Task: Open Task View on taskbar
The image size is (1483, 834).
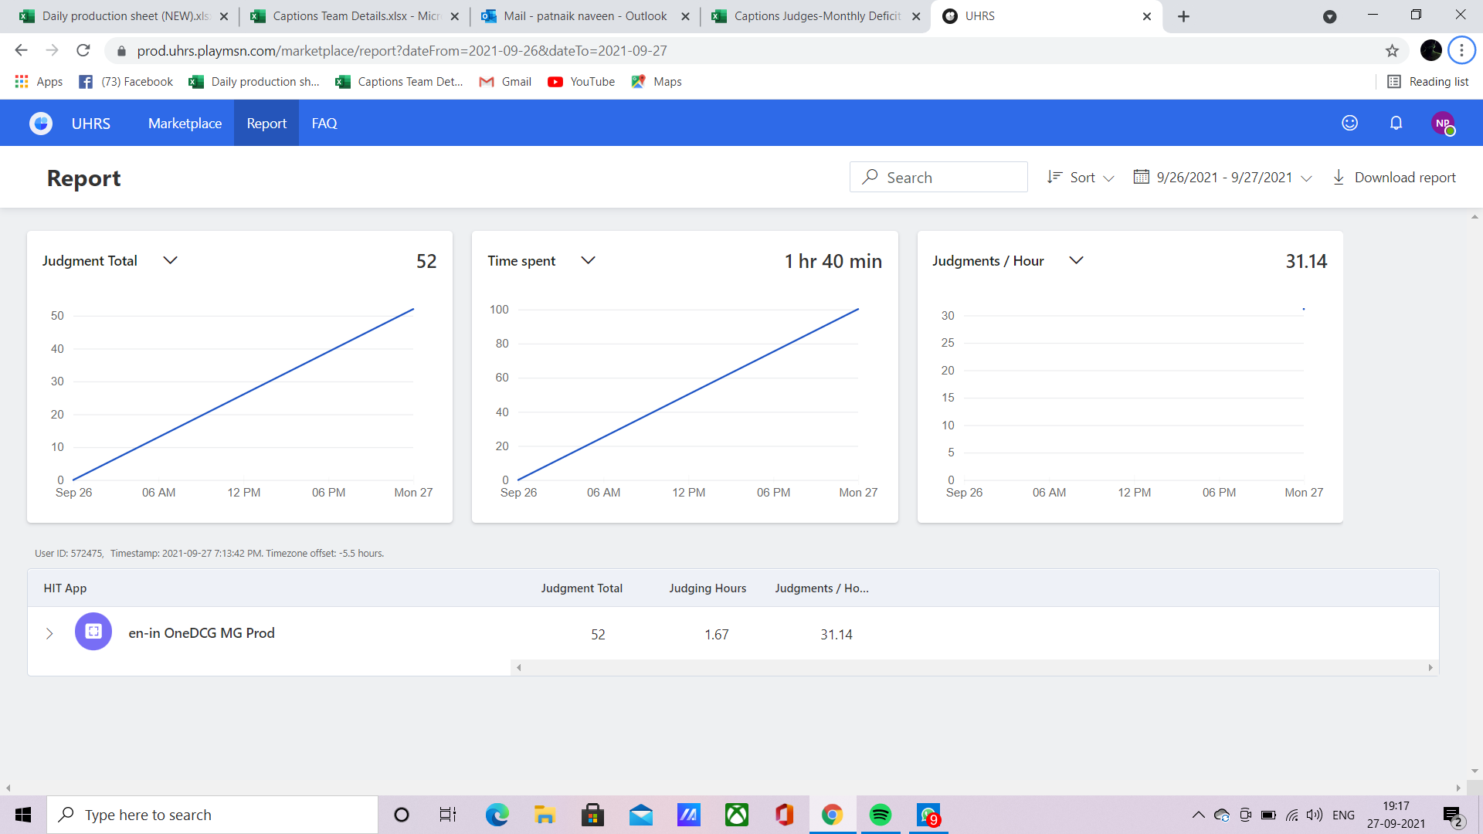Action: (448, 815)
